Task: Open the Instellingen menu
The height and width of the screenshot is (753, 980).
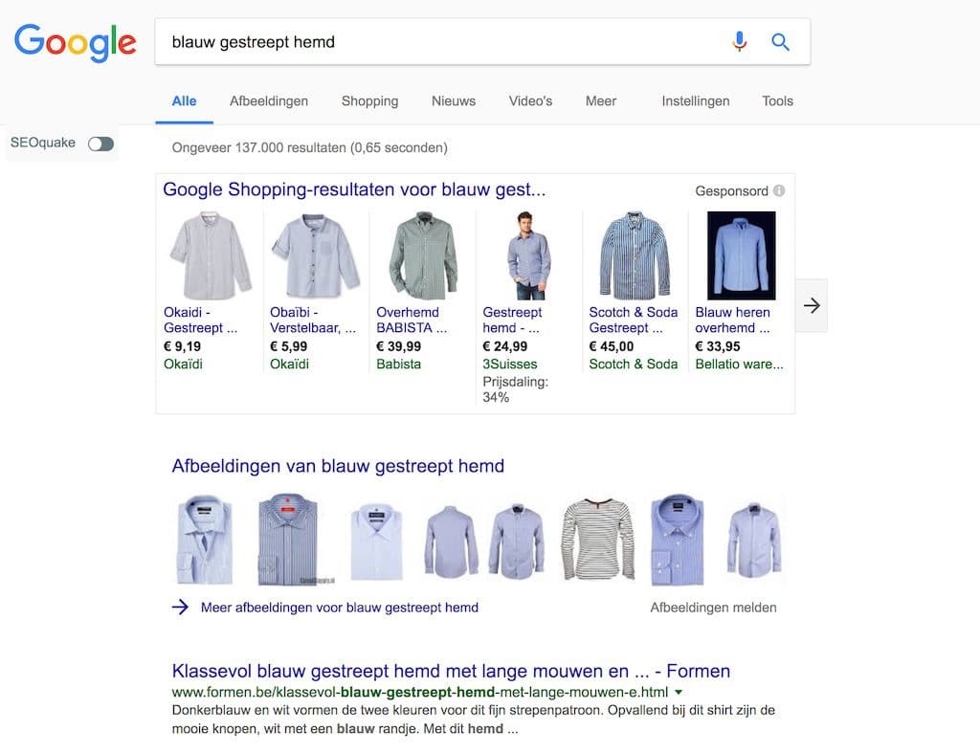Action: (696, 101)
